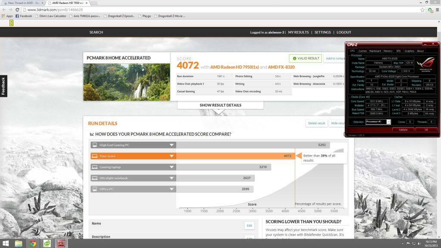This screenshot has height=248, width=441.
Task: Close the 'New Thread in AMD' tab
Action: 43,3
